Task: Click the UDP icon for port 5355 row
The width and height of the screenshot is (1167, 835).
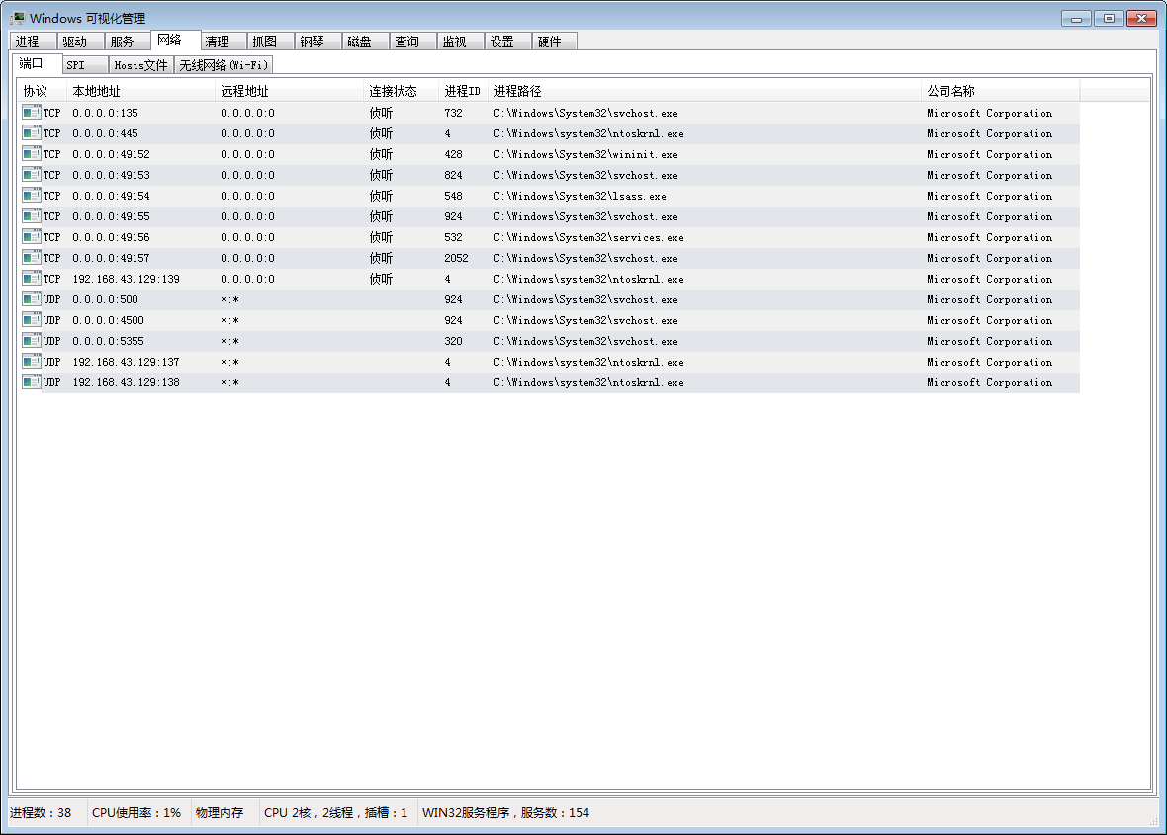Action: click(32, 341)
